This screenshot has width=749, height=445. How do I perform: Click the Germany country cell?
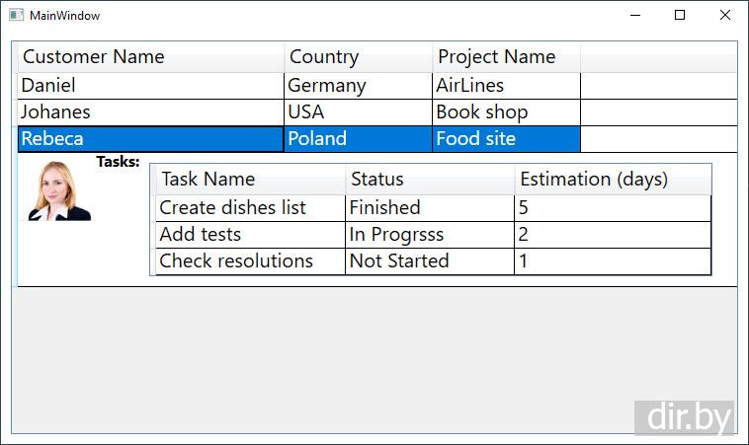pyautogui.click(x=358, y=86)
